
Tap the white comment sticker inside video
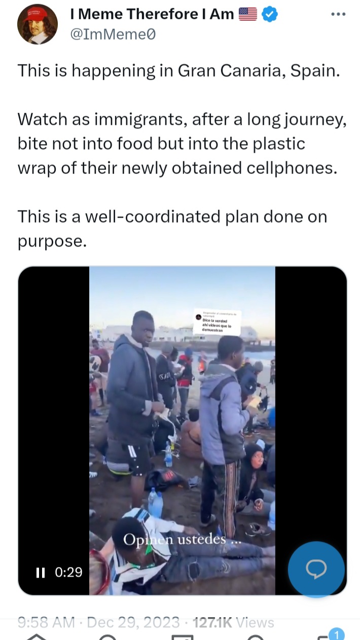tap(219, 323)
